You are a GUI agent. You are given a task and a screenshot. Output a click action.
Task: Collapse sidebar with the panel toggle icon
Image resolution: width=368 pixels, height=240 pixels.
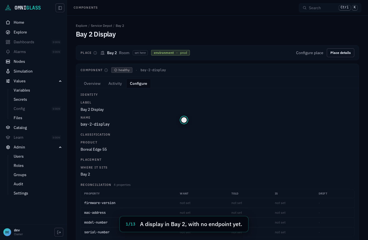pos(60,8)
